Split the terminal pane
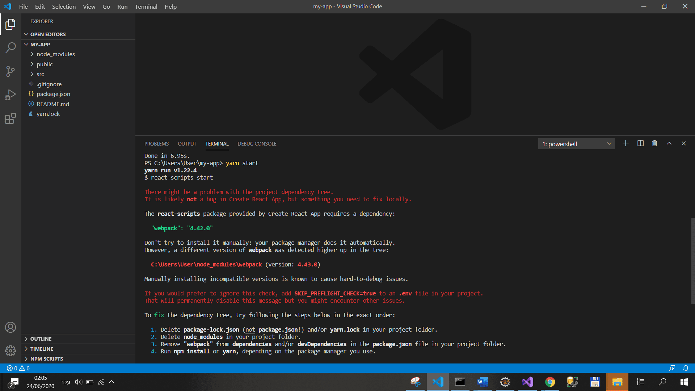Screen dimensions: 695x391 640,143
